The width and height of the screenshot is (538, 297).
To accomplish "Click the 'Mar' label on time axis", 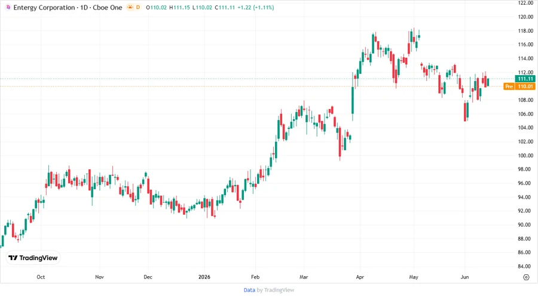I will tap(304, 277).
